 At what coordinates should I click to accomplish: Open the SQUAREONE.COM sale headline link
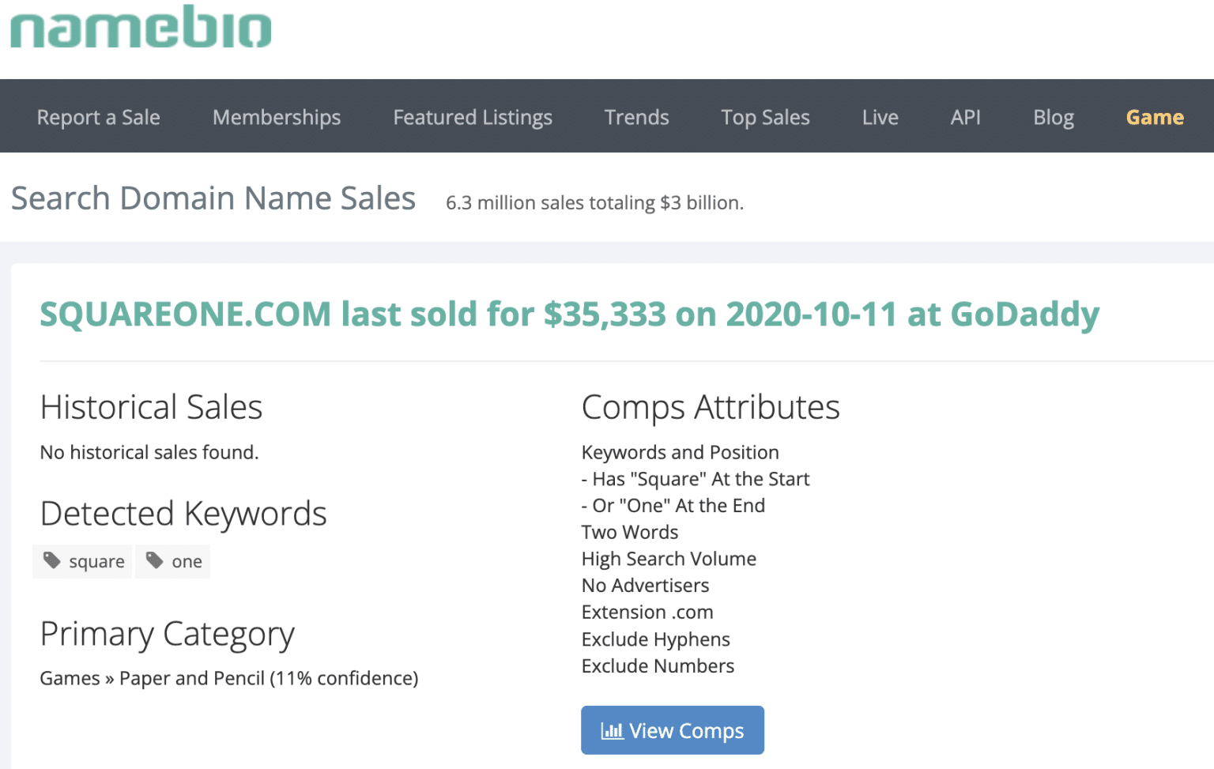click(569, 314)
